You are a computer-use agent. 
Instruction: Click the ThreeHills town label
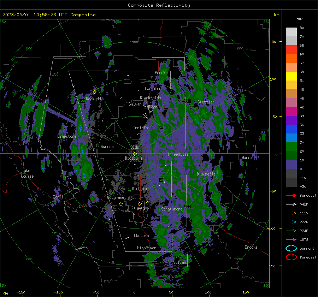coord(178,154)
